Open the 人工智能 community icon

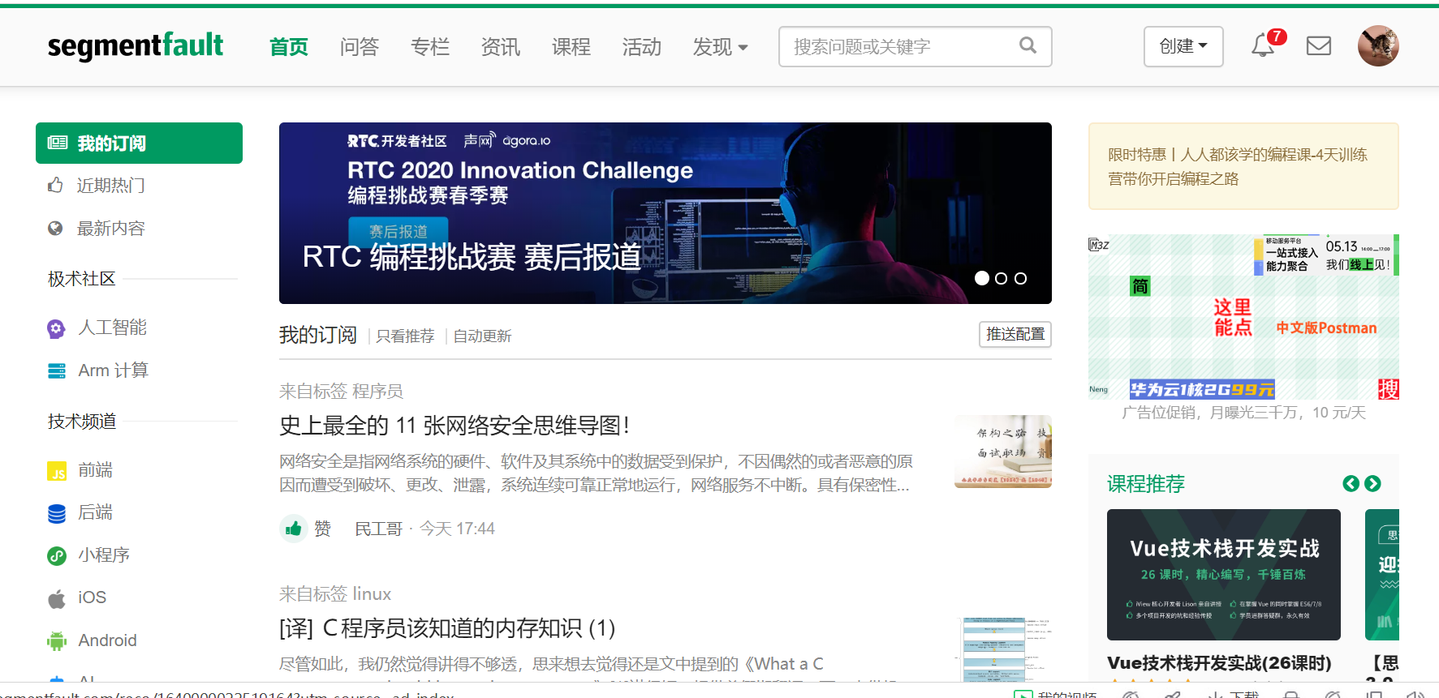56,328
